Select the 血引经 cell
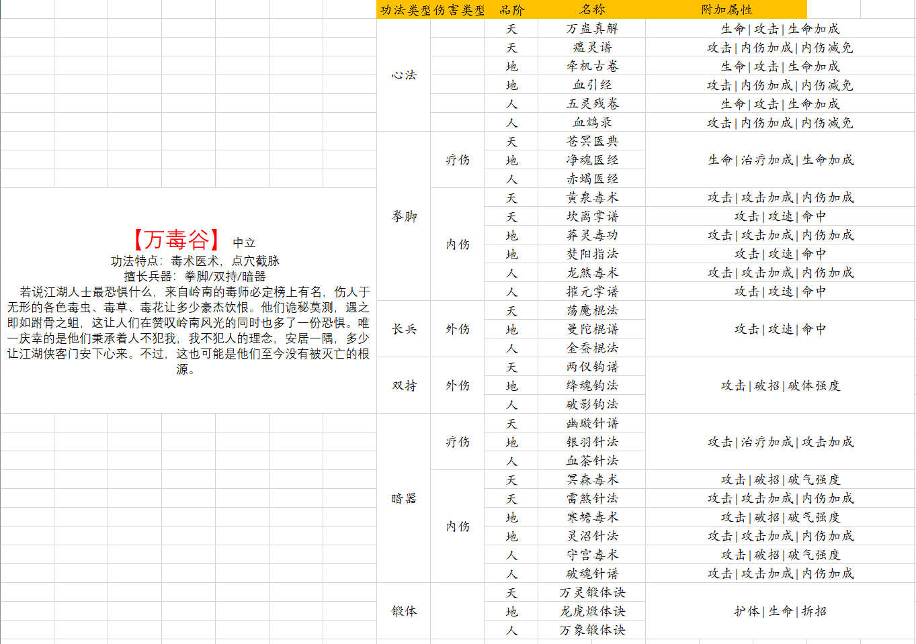The width and height of the screenshot is (916, 644). pyautogui.click(x=592, y=85)
